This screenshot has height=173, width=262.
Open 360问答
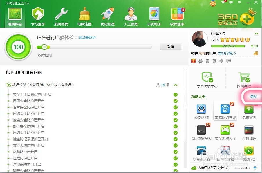pyautogui.click(x=249, y=153)
